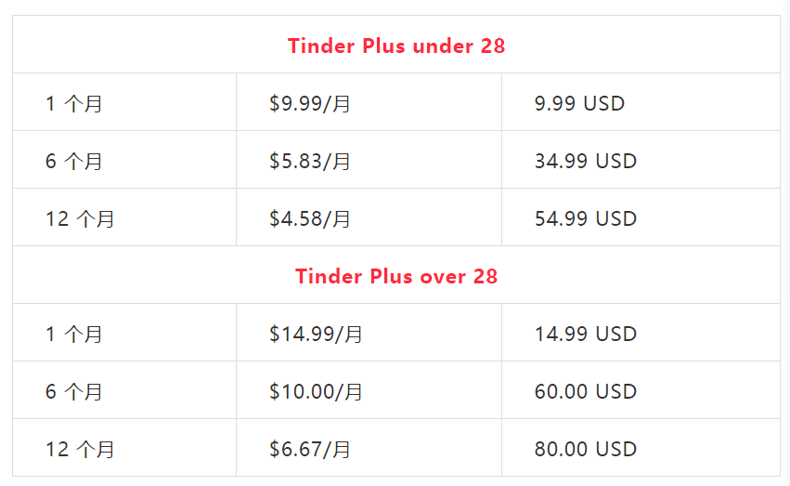Click the 34.99 USD total

pos(585,161)
